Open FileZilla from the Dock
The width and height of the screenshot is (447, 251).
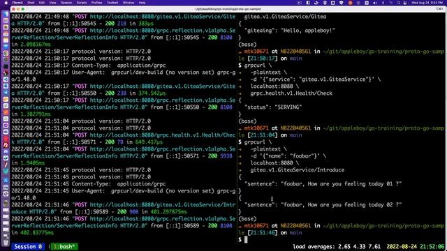6,145
